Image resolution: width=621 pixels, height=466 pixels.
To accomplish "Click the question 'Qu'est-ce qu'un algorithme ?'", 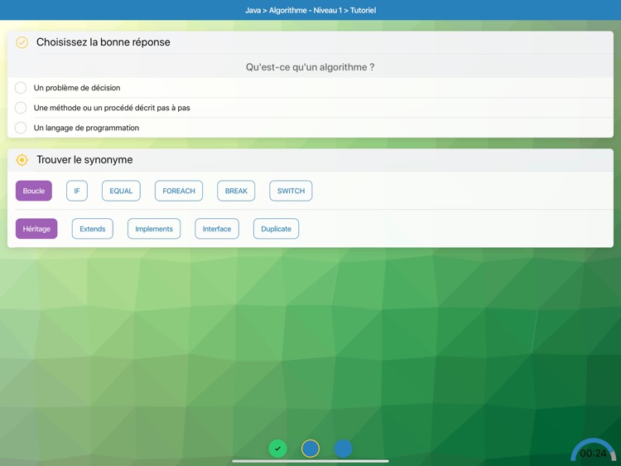I will (310, 67).
